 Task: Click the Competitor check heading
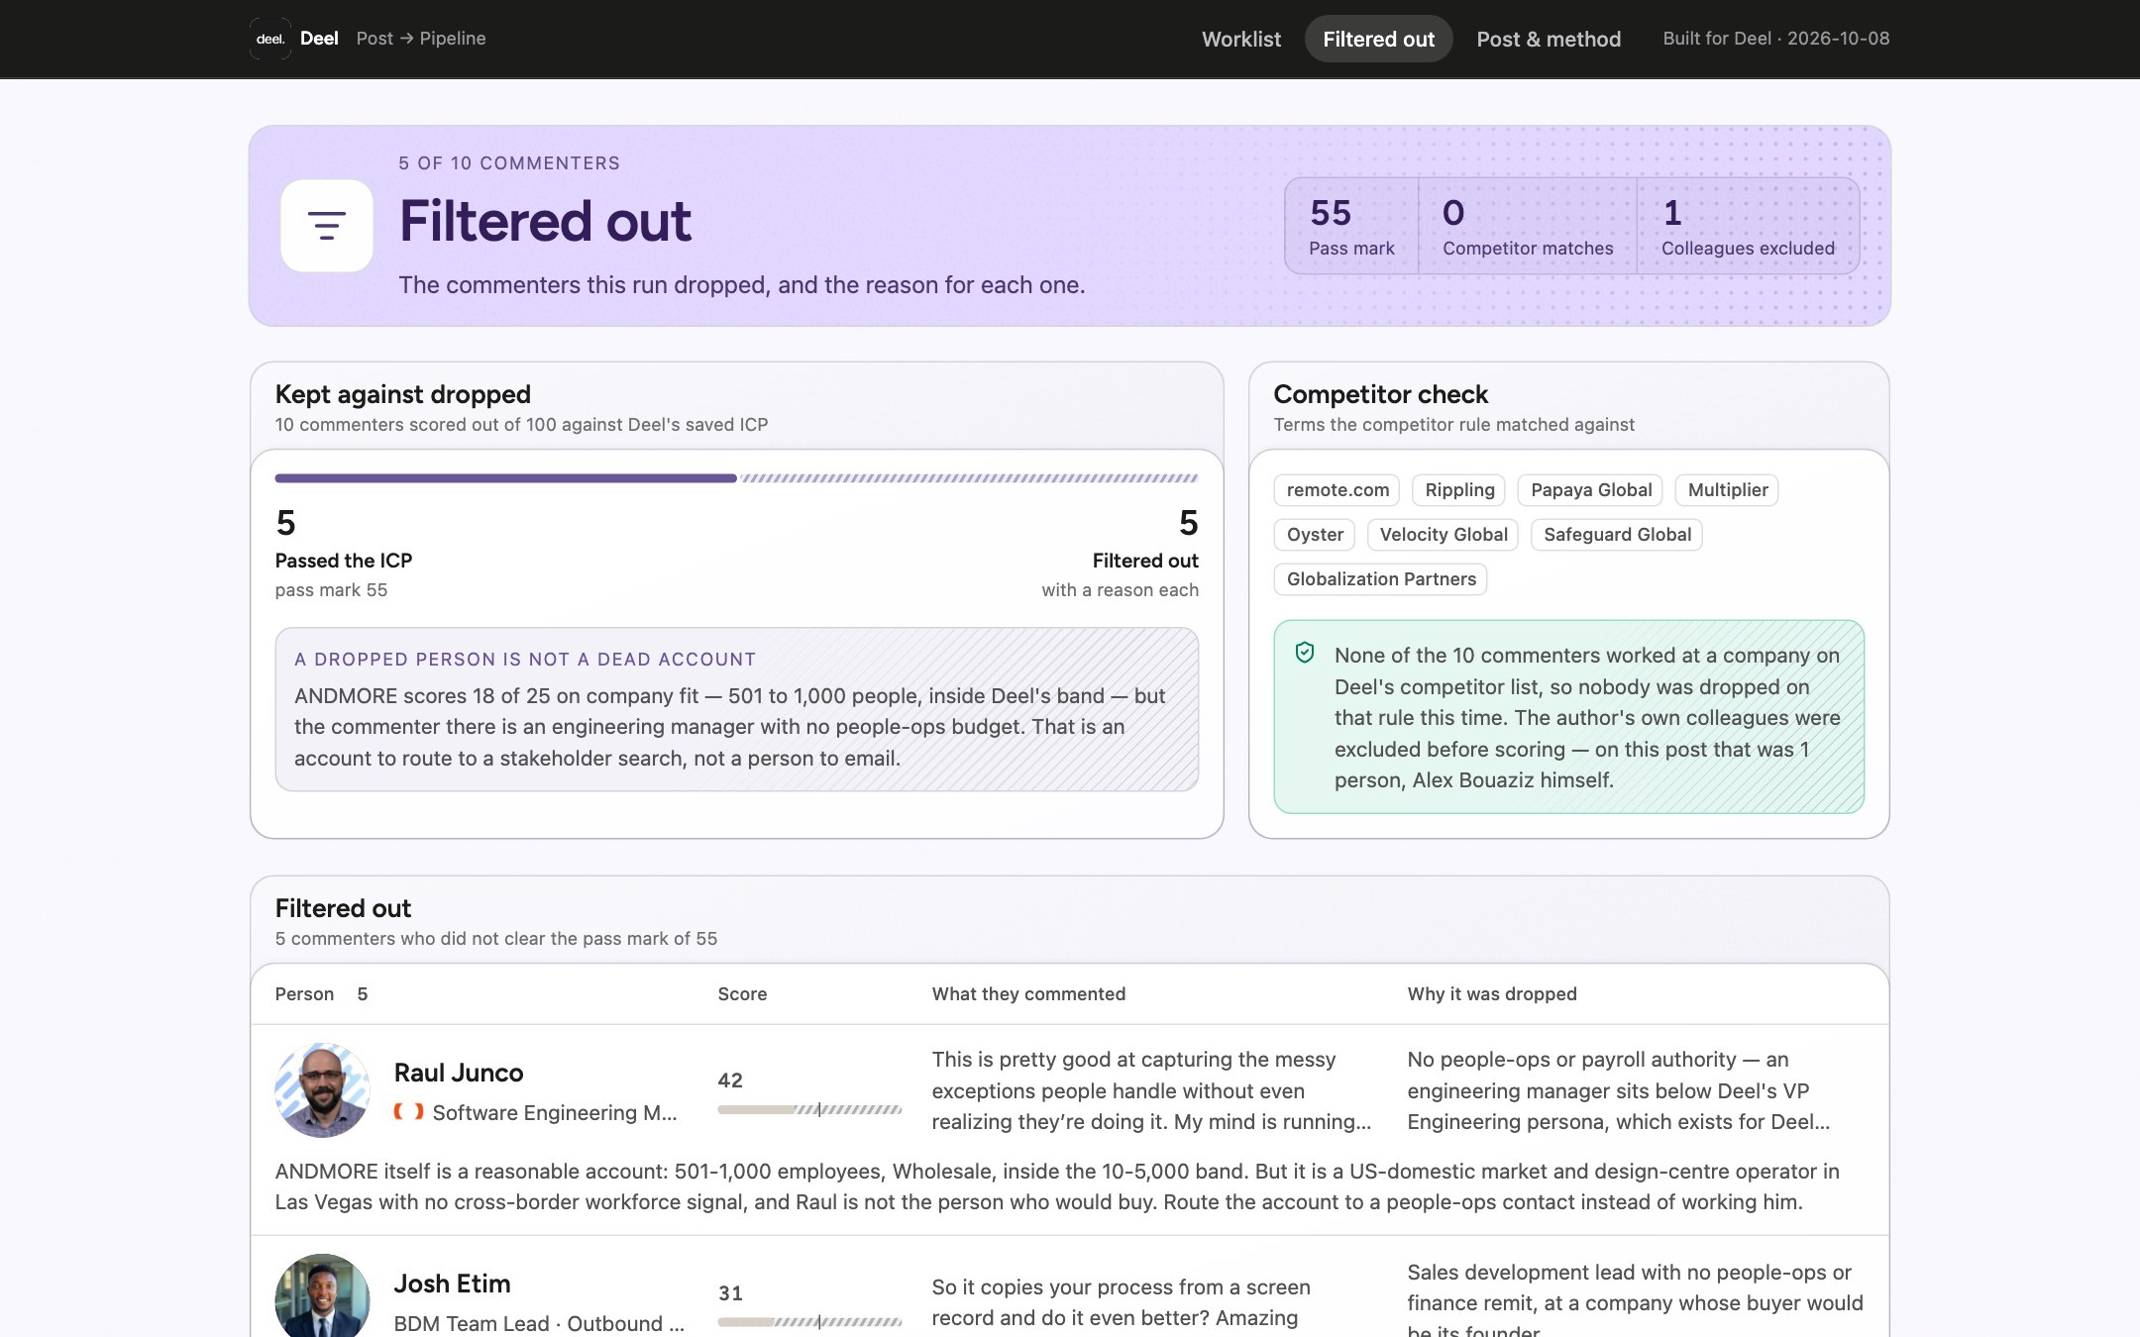[x=1380, y=394]
